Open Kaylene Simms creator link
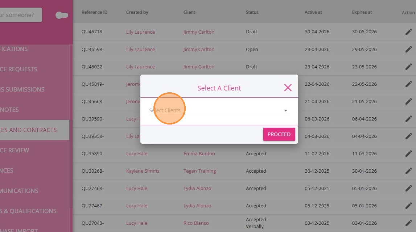The image size is (416, 232). point(143,171)
